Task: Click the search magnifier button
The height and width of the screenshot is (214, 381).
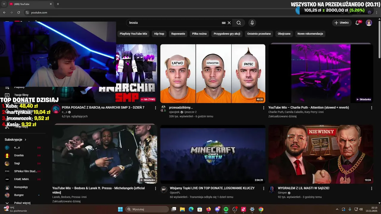Action: coord(239,23)
